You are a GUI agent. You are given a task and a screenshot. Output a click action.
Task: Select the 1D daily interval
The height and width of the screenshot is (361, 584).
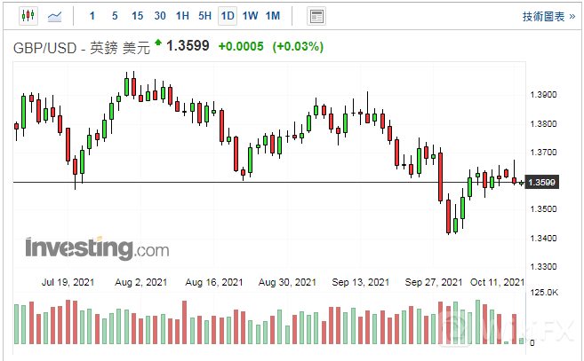pyautogui.click(x=228, y=16)
